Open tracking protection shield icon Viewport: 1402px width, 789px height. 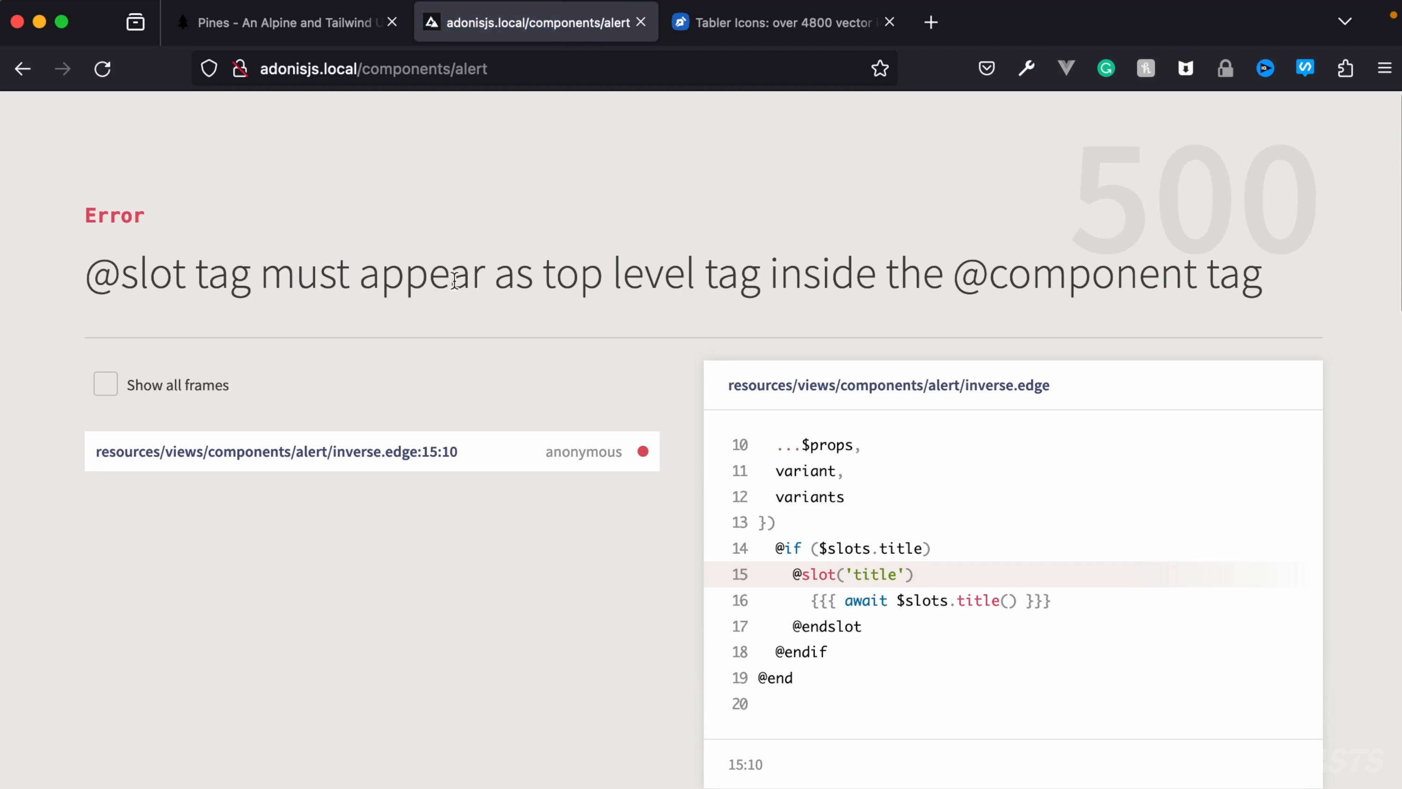(x=209, y=69)
